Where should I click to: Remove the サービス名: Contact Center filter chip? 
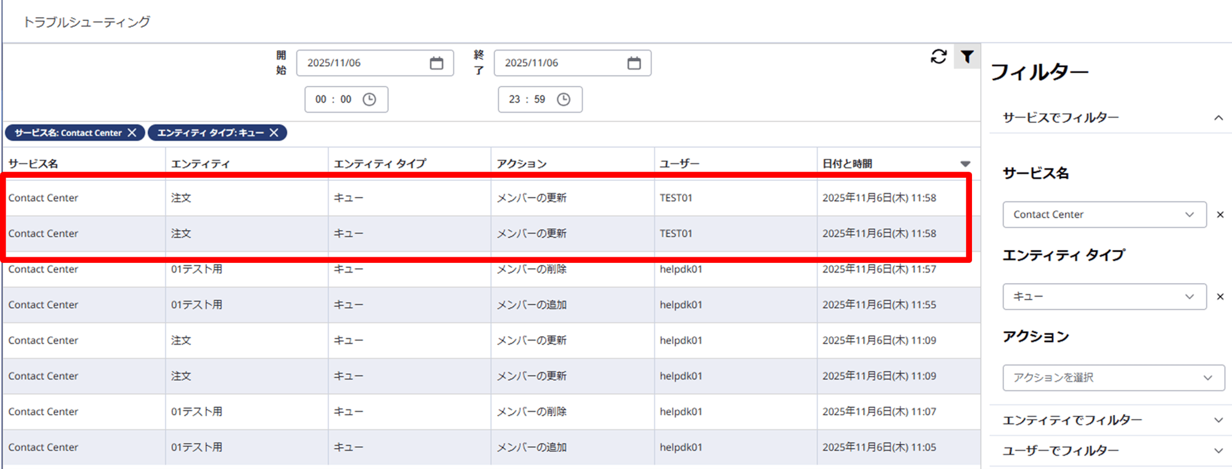point(132,133)
